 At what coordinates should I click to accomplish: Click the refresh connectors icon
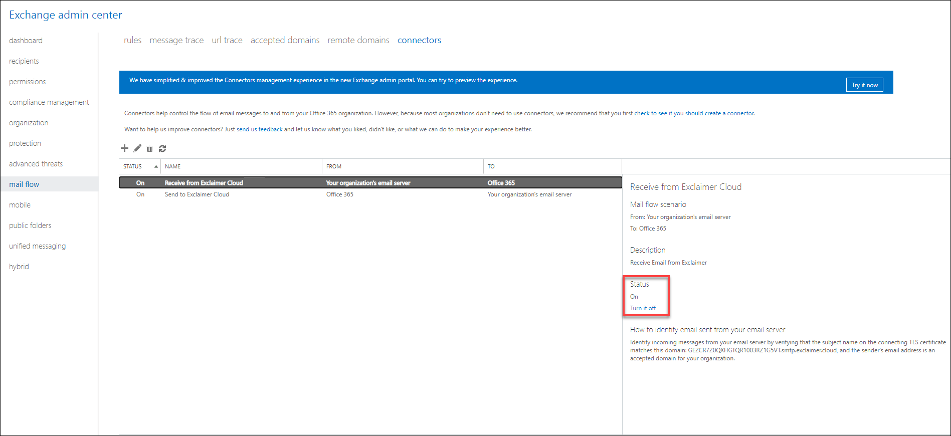tap(162, 148)
